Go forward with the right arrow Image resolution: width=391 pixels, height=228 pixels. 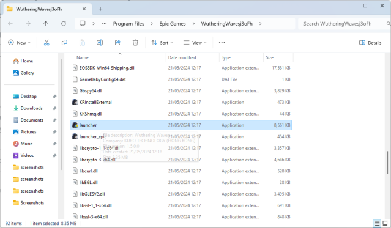point(28,24)
